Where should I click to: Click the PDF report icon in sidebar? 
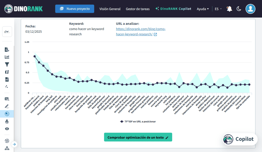click(7, 79)
